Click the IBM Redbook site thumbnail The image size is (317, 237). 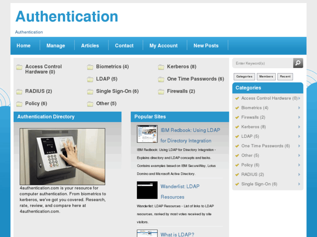coord(147,134)
